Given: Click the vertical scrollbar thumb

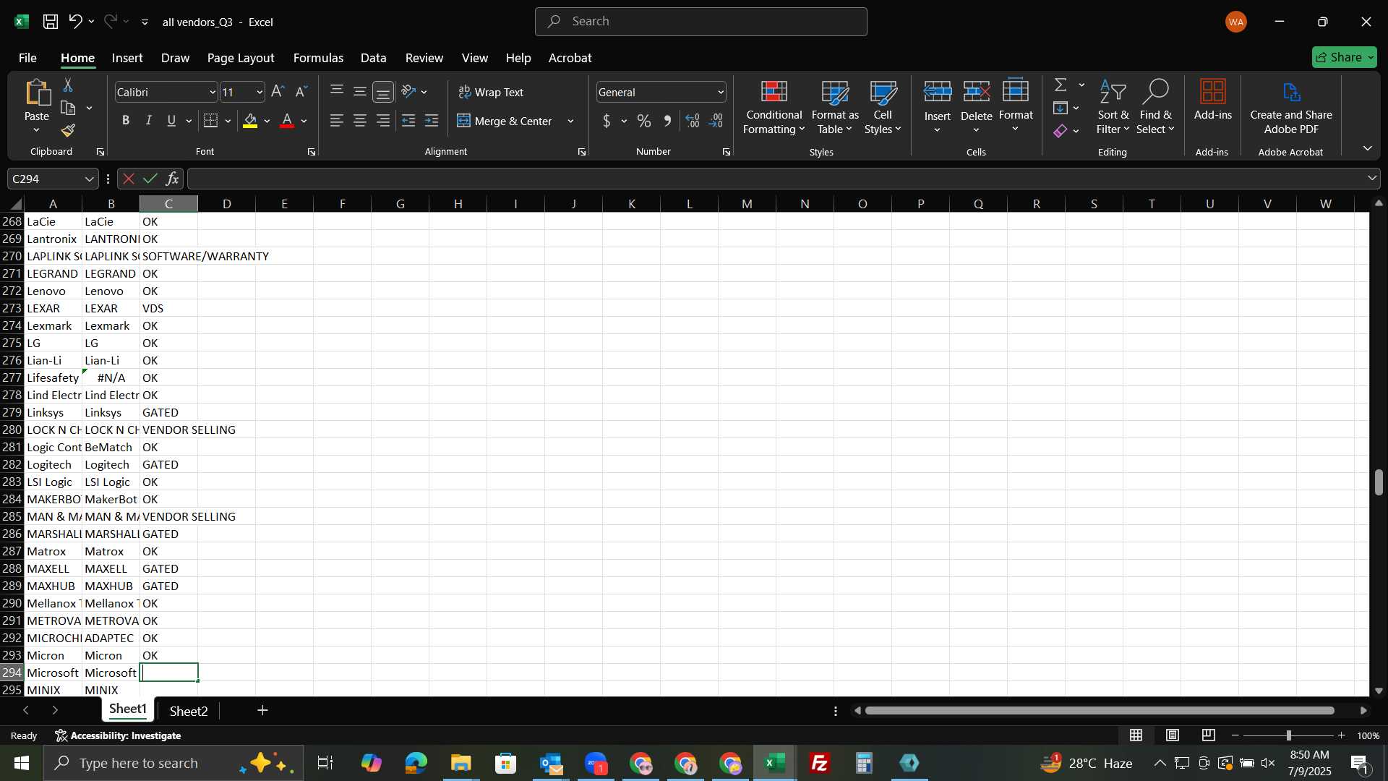Looking at the screenshot, I should [1379, 482].
